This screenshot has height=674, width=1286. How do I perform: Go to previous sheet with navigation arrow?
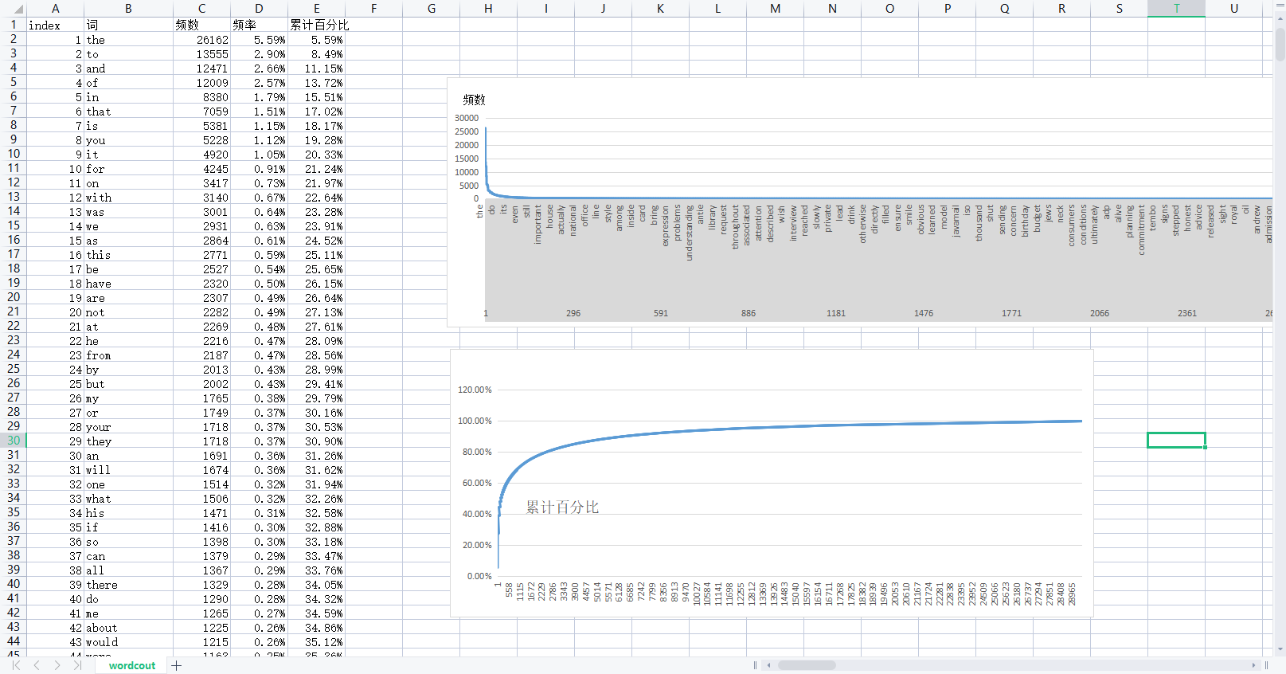(37, 665)
